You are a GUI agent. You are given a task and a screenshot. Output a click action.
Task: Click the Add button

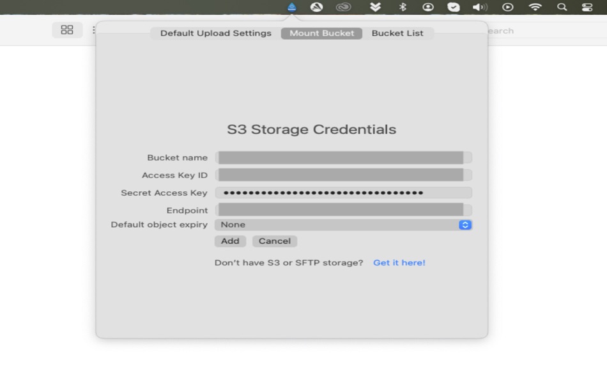pos(229,241)
